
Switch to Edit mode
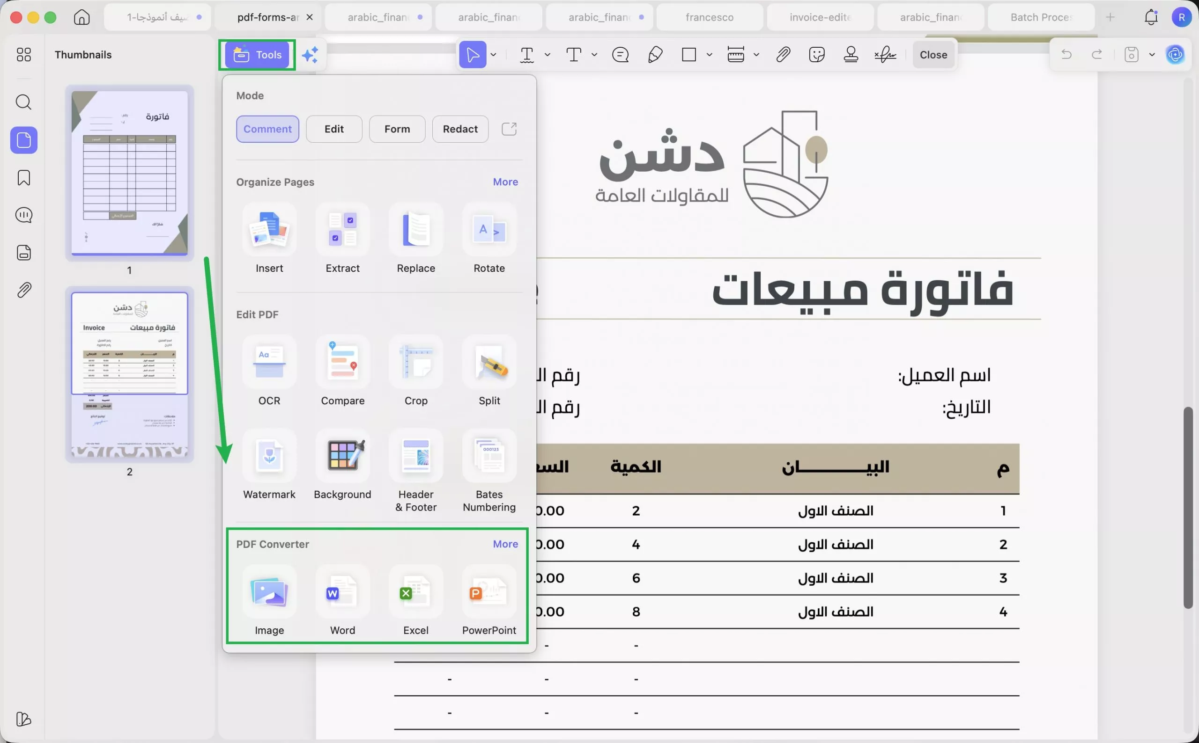pos(334,129)
